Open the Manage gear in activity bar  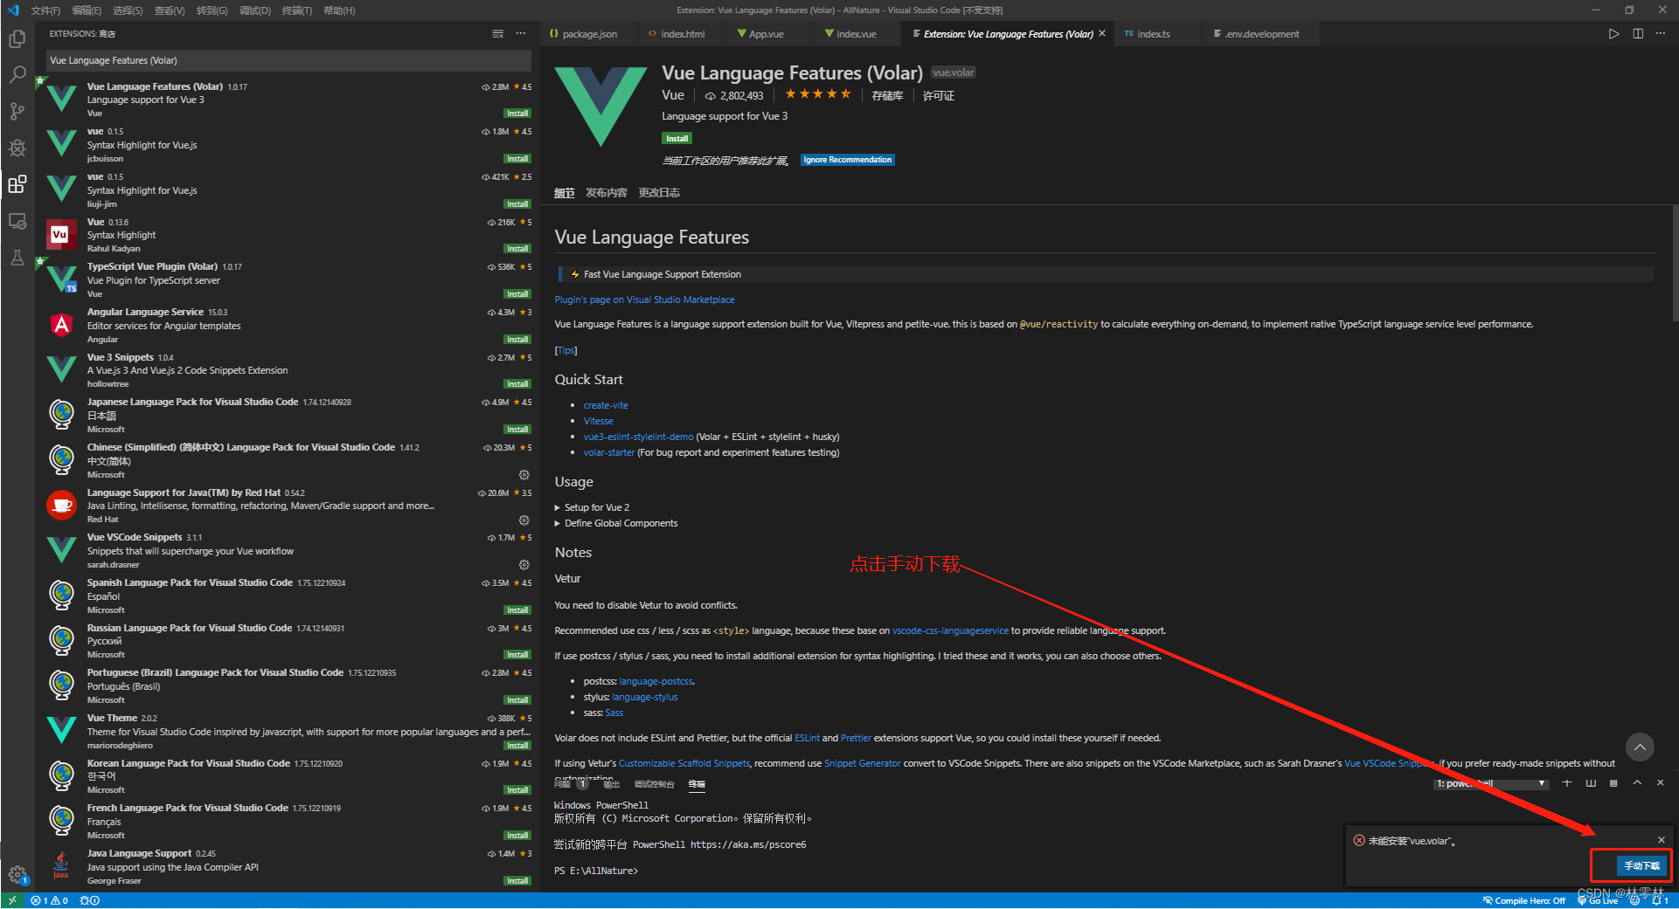coord(17,874)
